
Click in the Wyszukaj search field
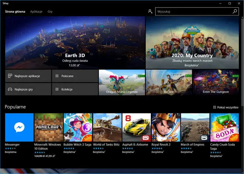(x=192, y=11)
